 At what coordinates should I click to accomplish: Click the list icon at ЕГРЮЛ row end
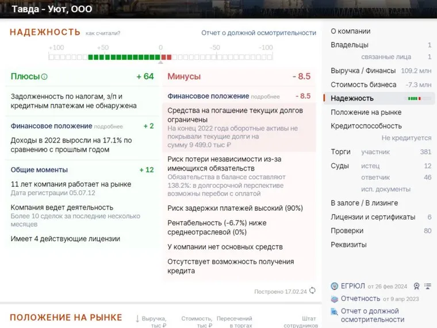(x=427, y=286)
